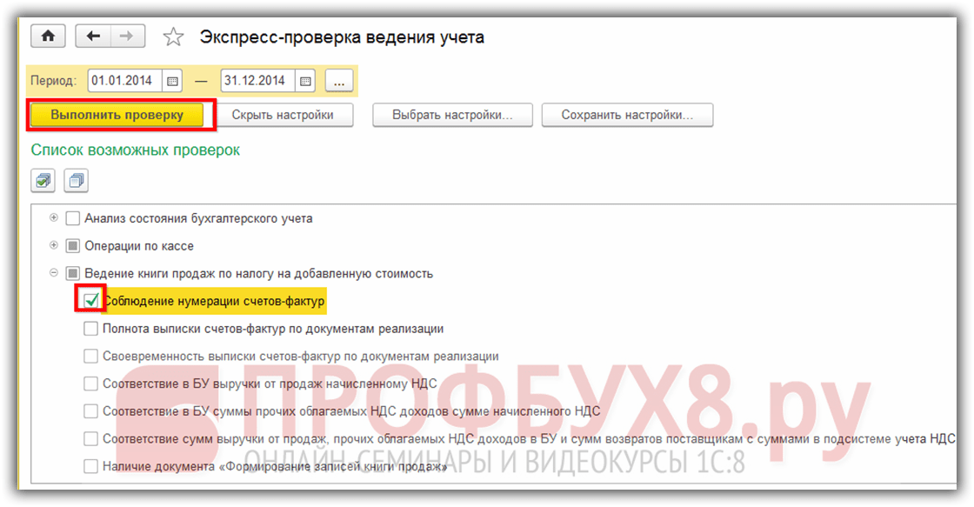Screen dimensions: 974x507
Task: Open calendar for start date 01.01.2014
Action: click(172, 81)
